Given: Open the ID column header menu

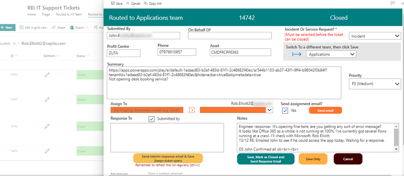Looking at the screenshot, I should click(x=14, y=56).
